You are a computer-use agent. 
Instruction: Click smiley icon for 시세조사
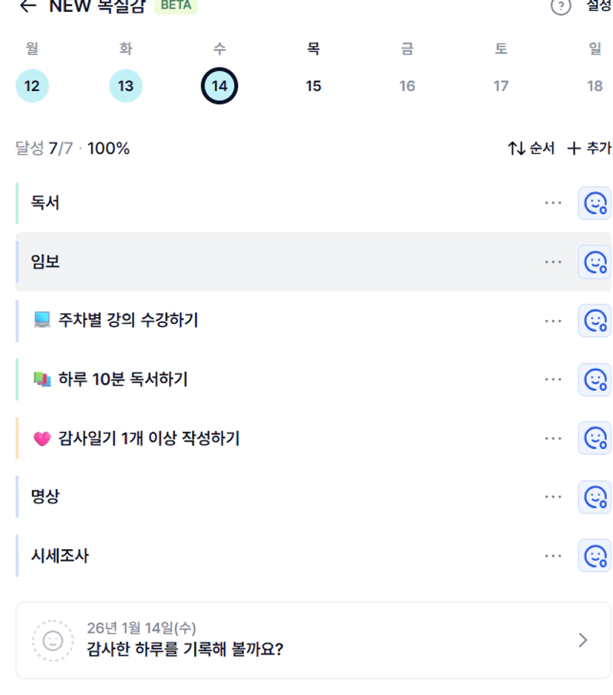tap(594, 556)
